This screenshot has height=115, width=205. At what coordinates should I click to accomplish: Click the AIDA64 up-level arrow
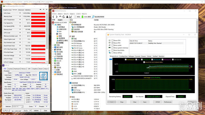(x=60, y=17)
